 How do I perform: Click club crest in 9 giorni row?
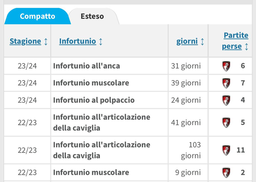coord(226,172)
